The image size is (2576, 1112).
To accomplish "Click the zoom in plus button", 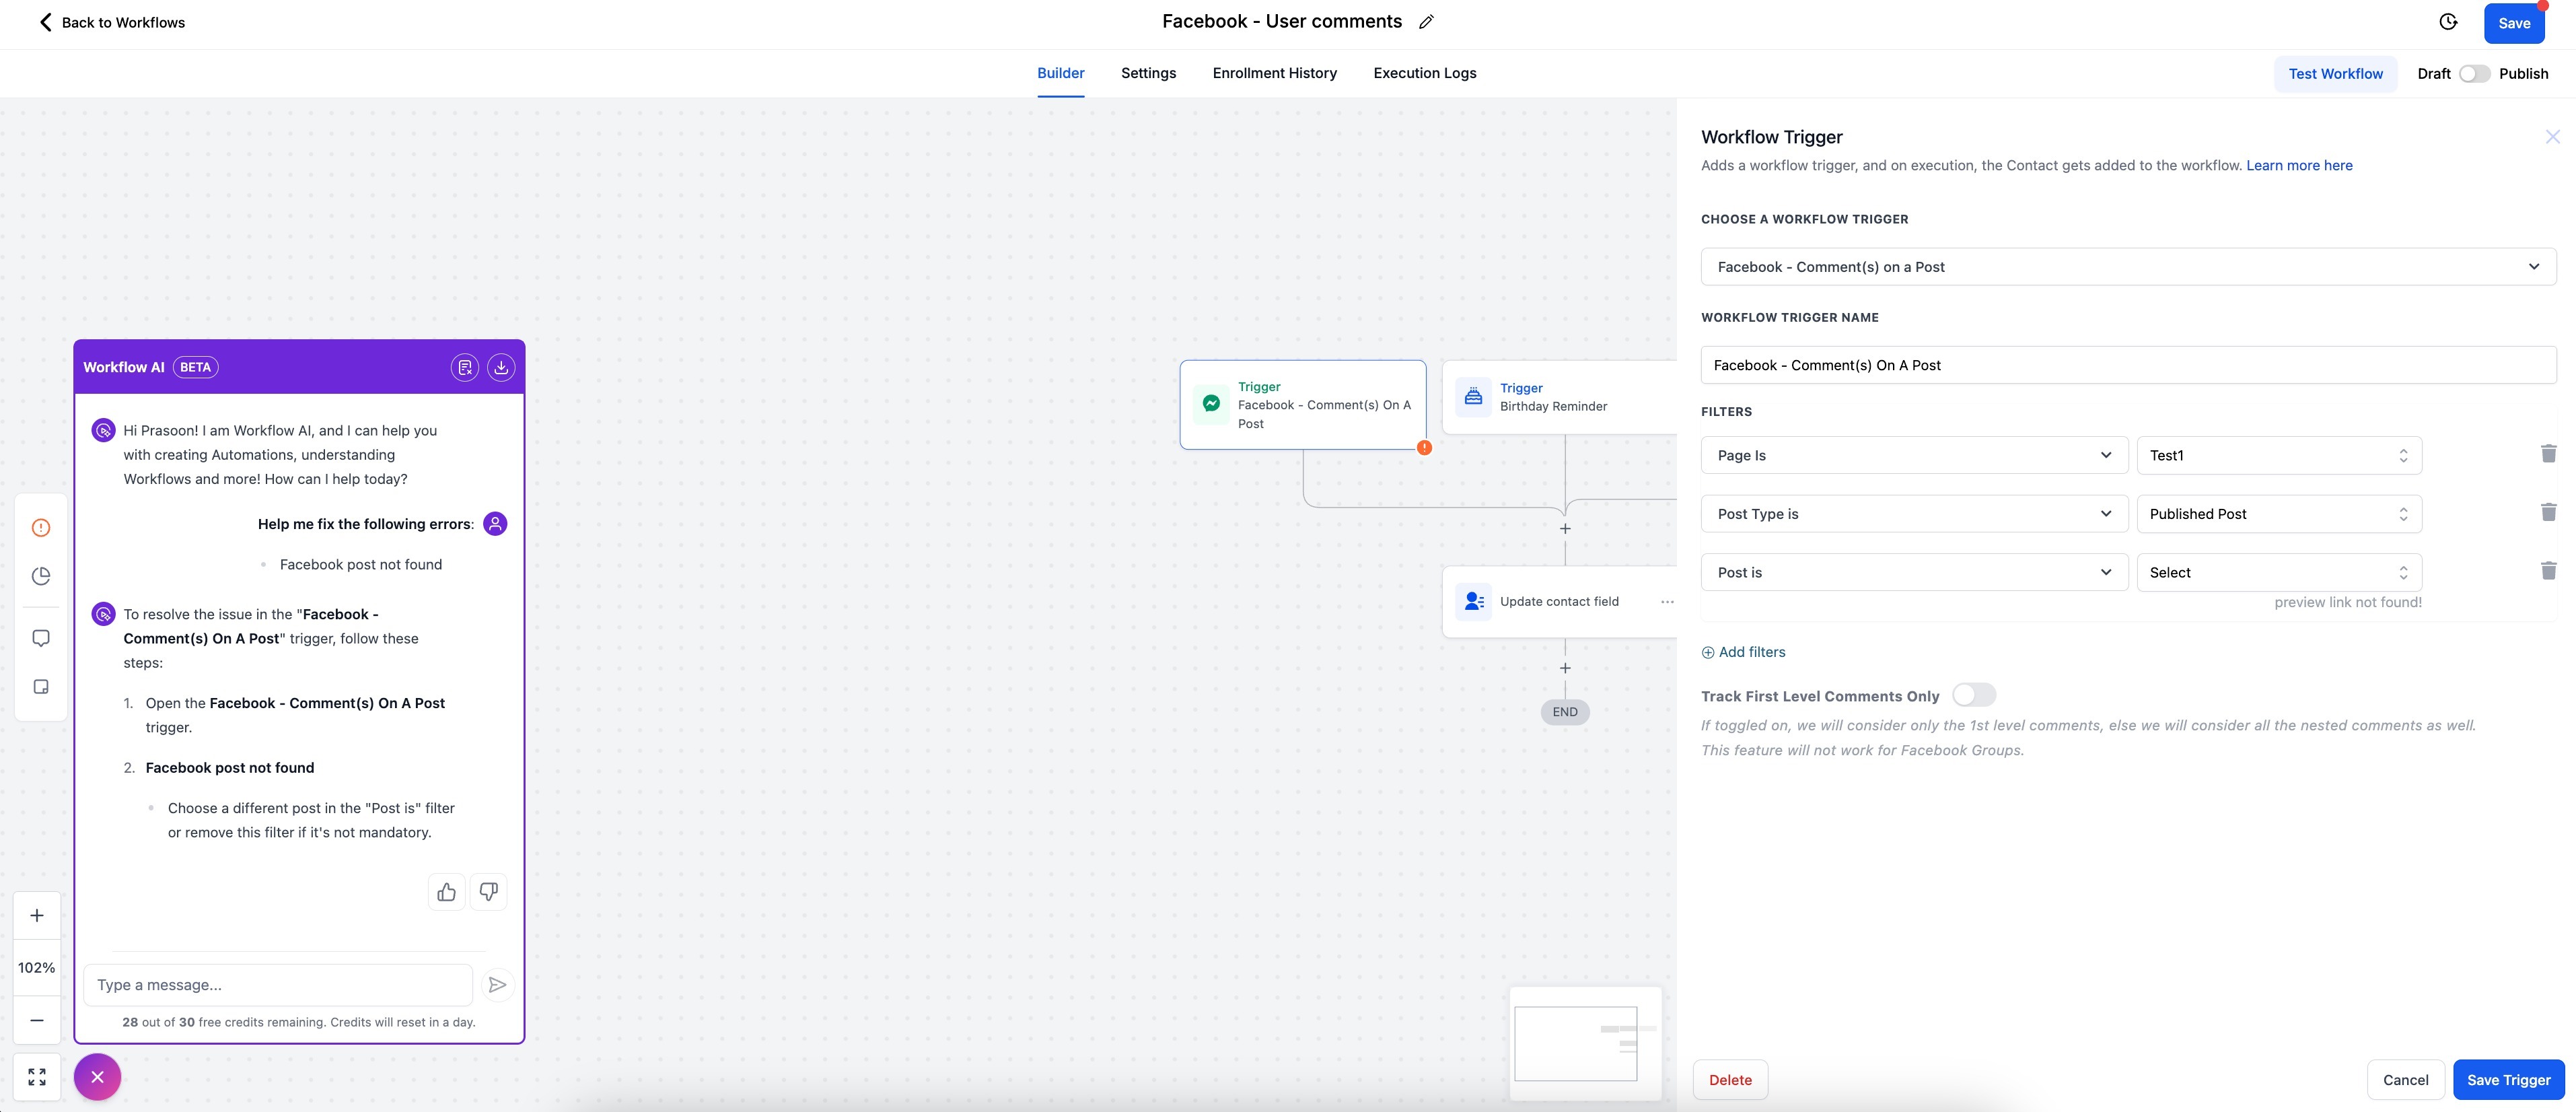I will click(x=37, y=916).
